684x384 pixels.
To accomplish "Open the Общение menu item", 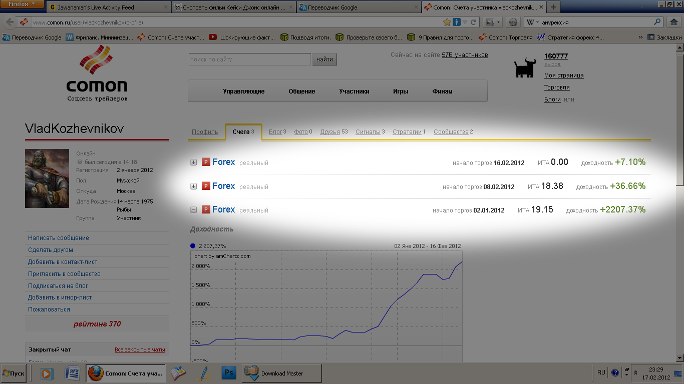I will click(302, 91).
